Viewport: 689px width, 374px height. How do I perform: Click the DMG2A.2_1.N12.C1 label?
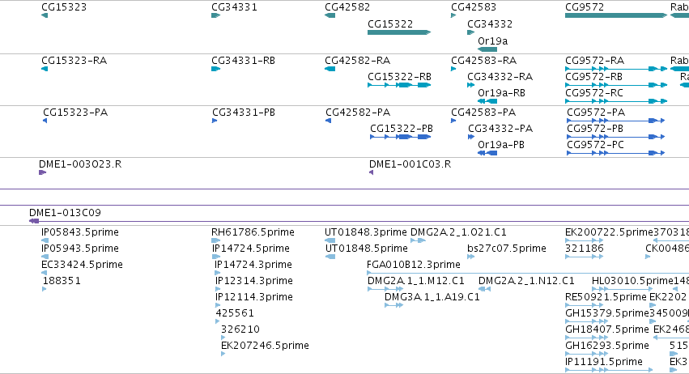(526, 281)
